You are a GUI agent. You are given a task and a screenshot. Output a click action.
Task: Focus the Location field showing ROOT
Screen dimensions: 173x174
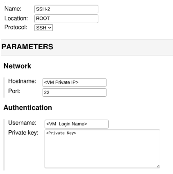(66, 19)
